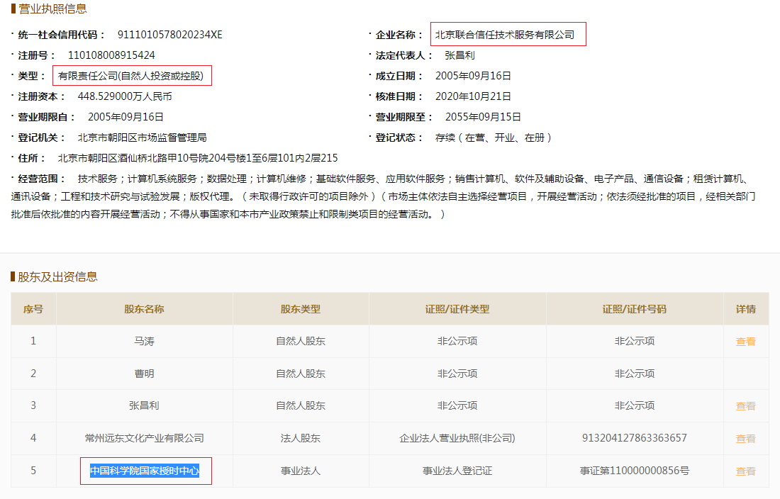This screenshot has width=780, height=499.
Task: Click shareholder name 曹明
Action: pyautogui.click(x=144, y=374)
